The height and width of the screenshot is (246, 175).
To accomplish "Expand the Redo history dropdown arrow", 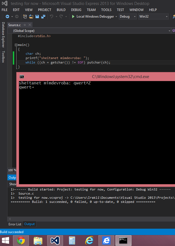I will click(x=66, y=17).
